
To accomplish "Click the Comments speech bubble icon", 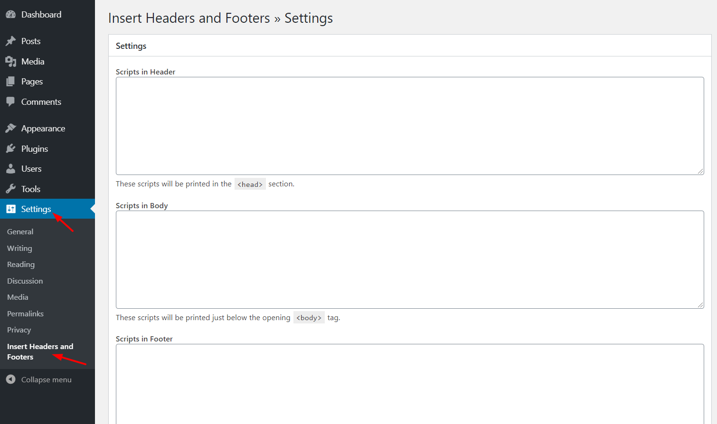I will [x=10, y=102].
